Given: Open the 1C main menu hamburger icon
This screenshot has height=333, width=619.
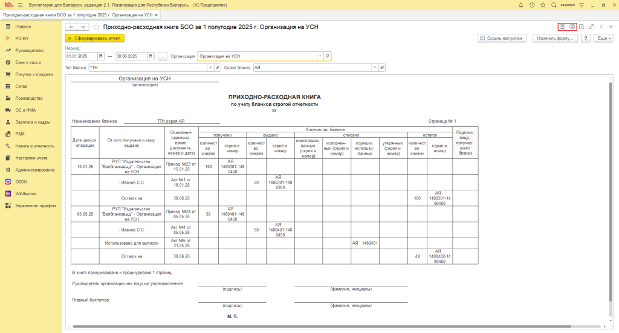Looking at the screenshot, I should point(20,5).
